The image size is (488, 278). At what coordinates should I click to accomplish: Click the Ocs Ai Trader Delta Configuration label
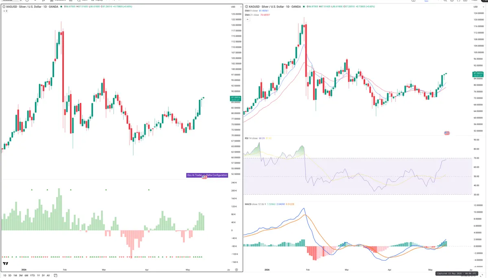[x=207, y=175]
